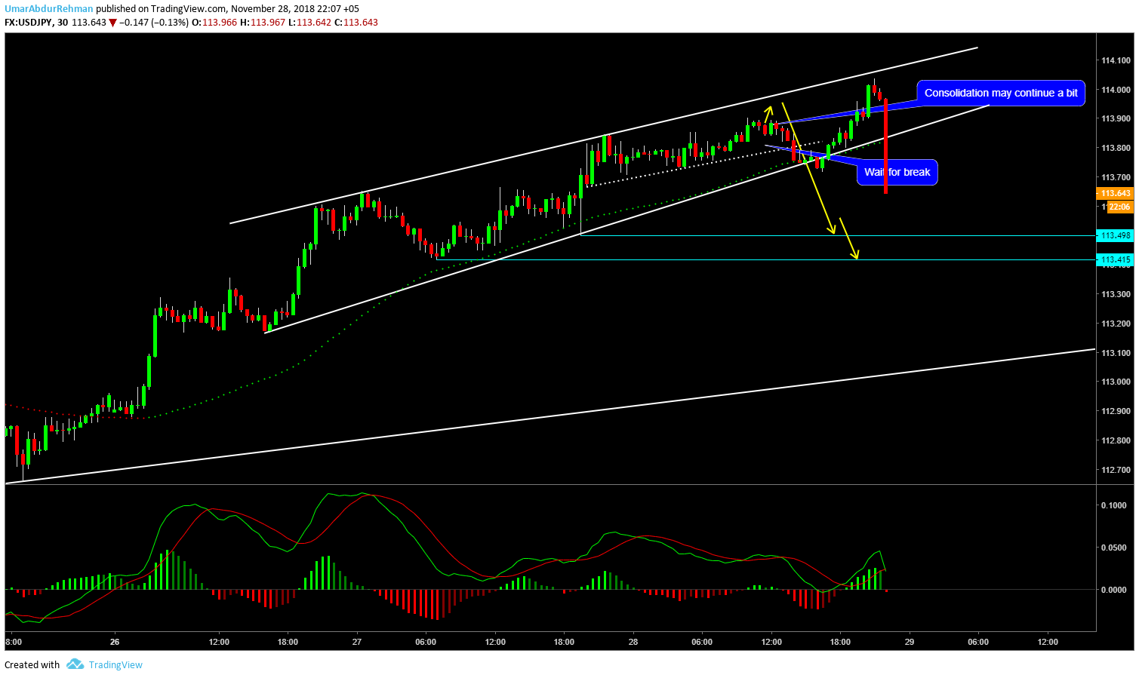This screenshot has height=678, width=1139.
Task: Click the L:113.642 low value
Action: pos(310,23)
